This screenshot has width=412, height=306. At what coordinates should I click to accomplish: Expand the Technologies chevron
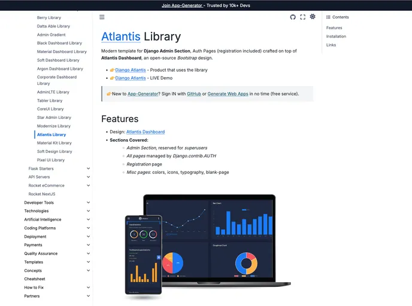point(88,211)
